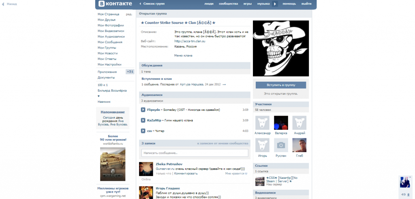Focus the Написать сообщение input field
The width and height of the screenshot is (415, 199).
195,153
